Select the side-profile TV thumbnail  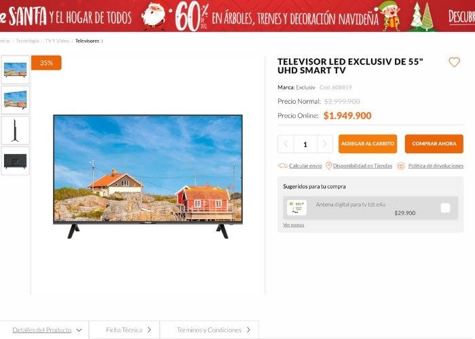tap(16, 130)
